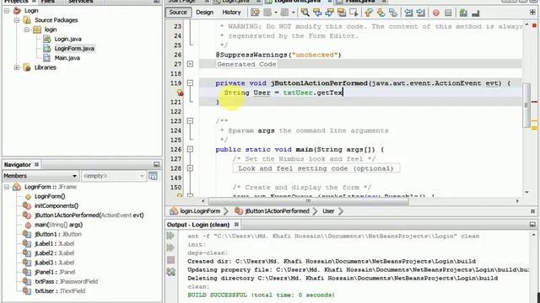Collapse the main method fold at line 126
This screenshot has width=540, height=303.
click(x=190, y=150)
